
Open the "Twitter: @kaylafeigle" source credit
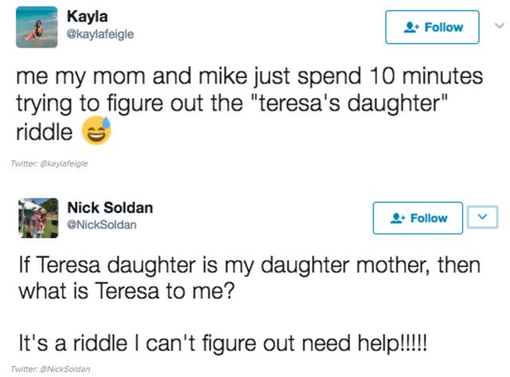[x=49, y=163]
